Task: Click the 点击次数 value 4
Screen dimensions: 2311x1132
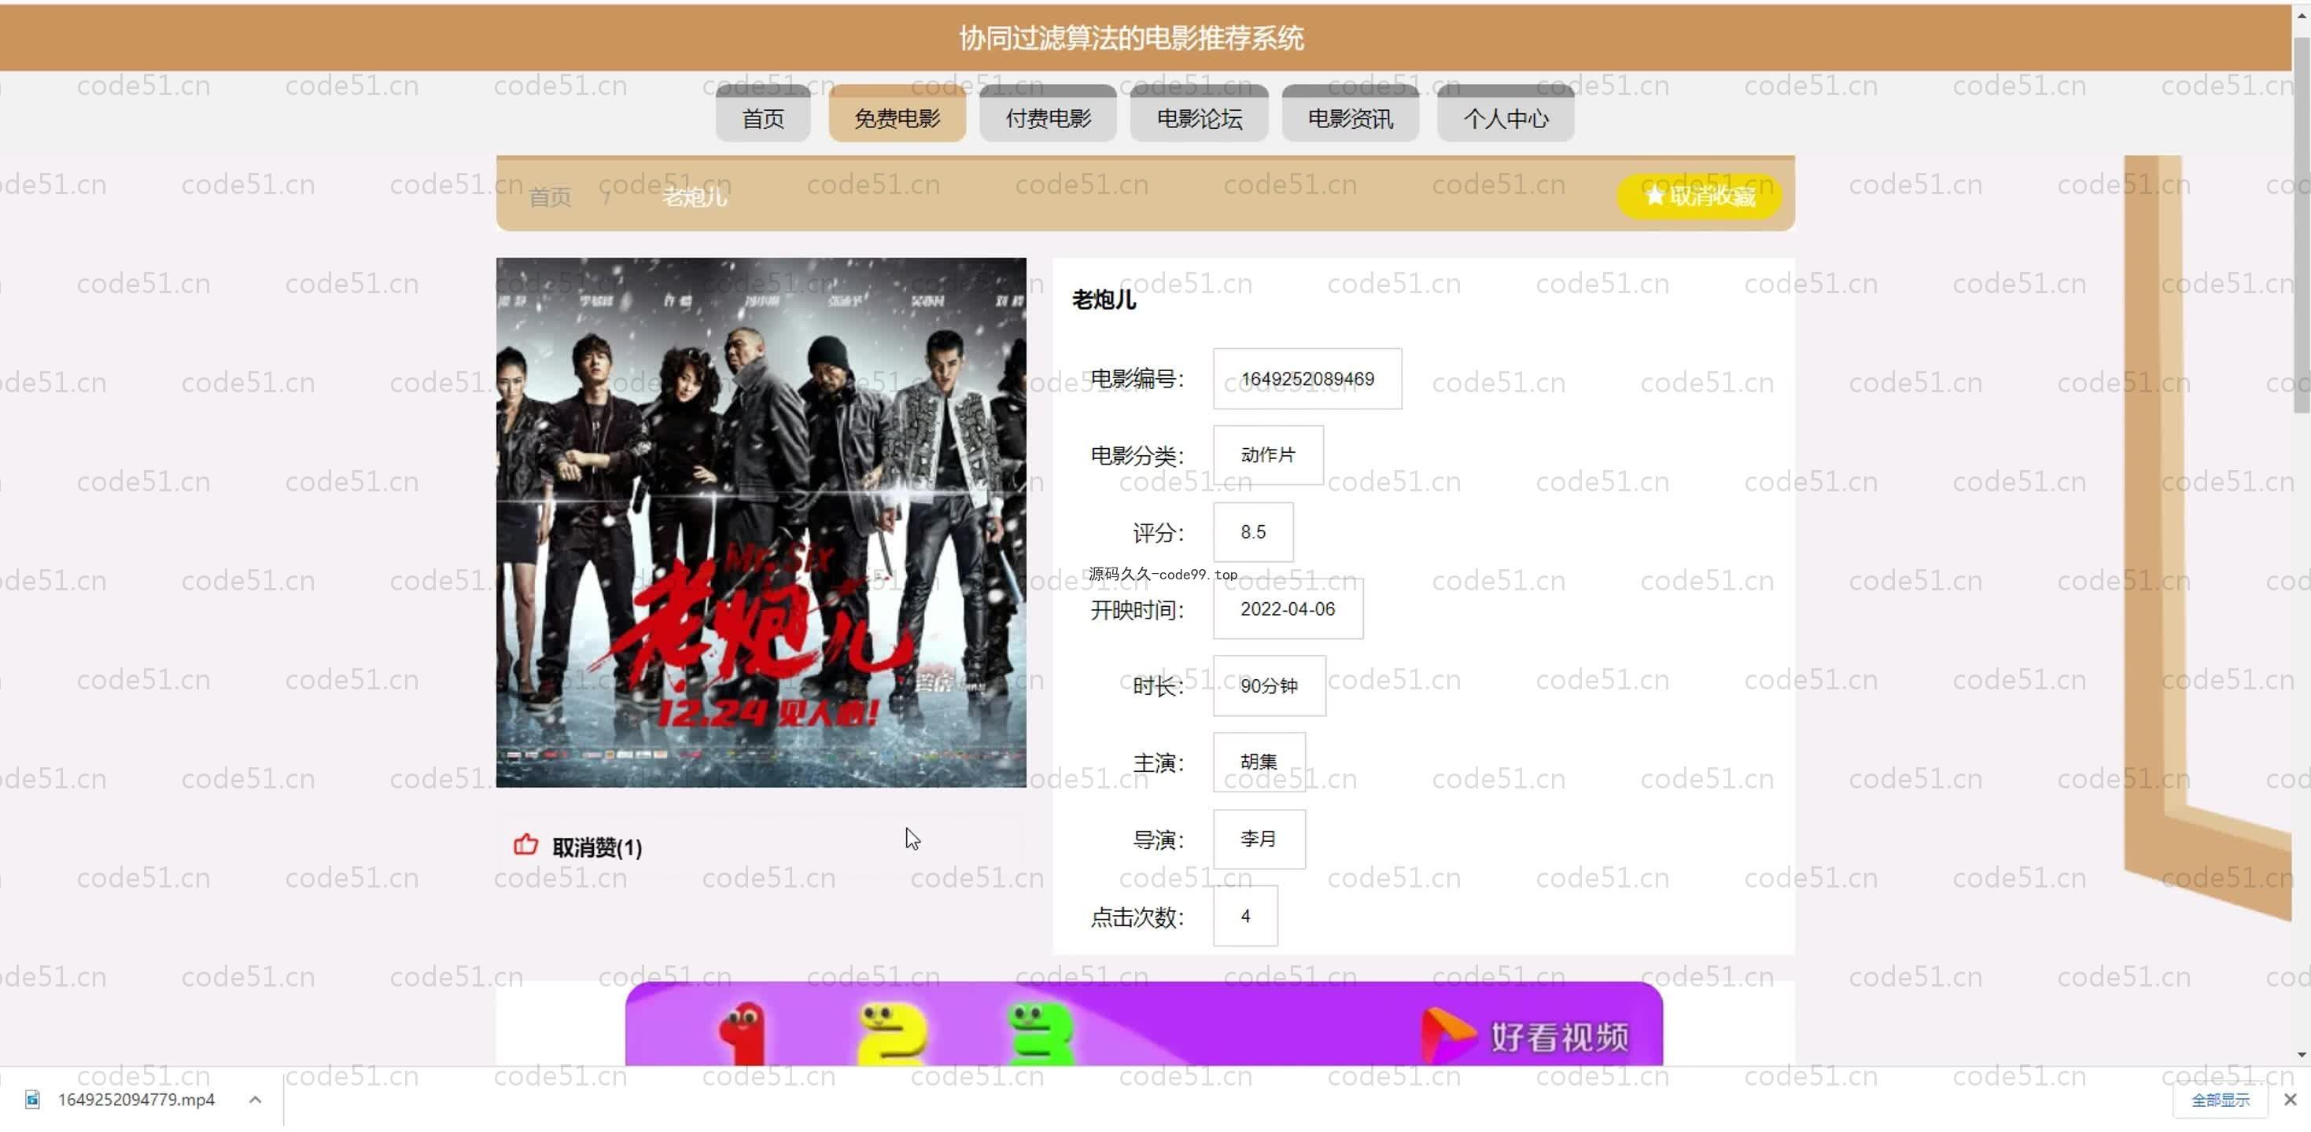Action: click(x=1245, y=916)
